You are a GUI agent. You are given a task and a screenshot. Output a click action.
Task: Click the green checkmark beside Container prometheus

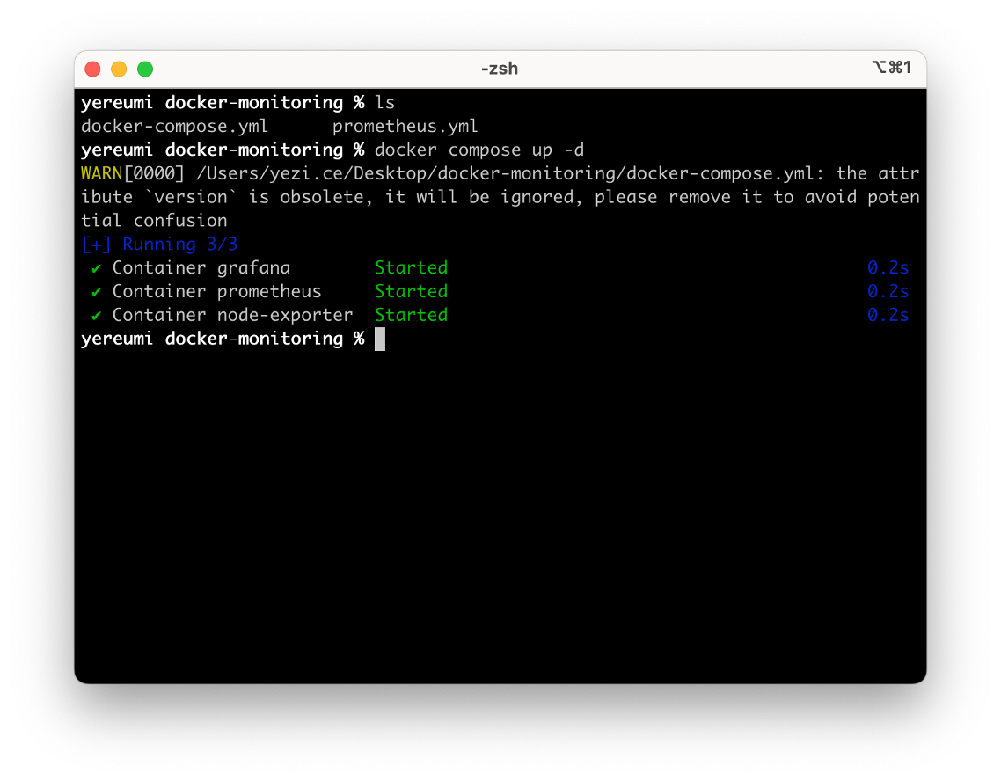97,292
